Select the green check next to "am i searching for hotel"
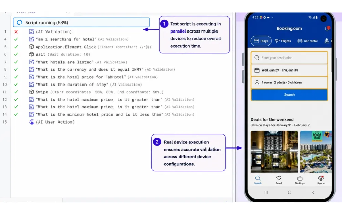Screen dimensions: 342x219 tap(16, 39)
